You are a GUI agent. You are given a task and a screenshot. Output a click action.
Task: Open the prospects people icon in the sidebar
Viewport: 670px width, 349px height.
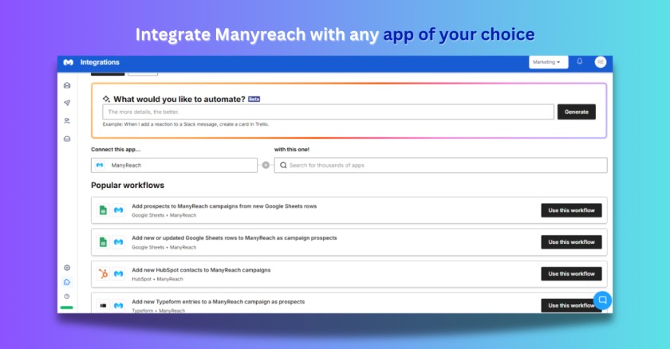[x=67, y=121]
